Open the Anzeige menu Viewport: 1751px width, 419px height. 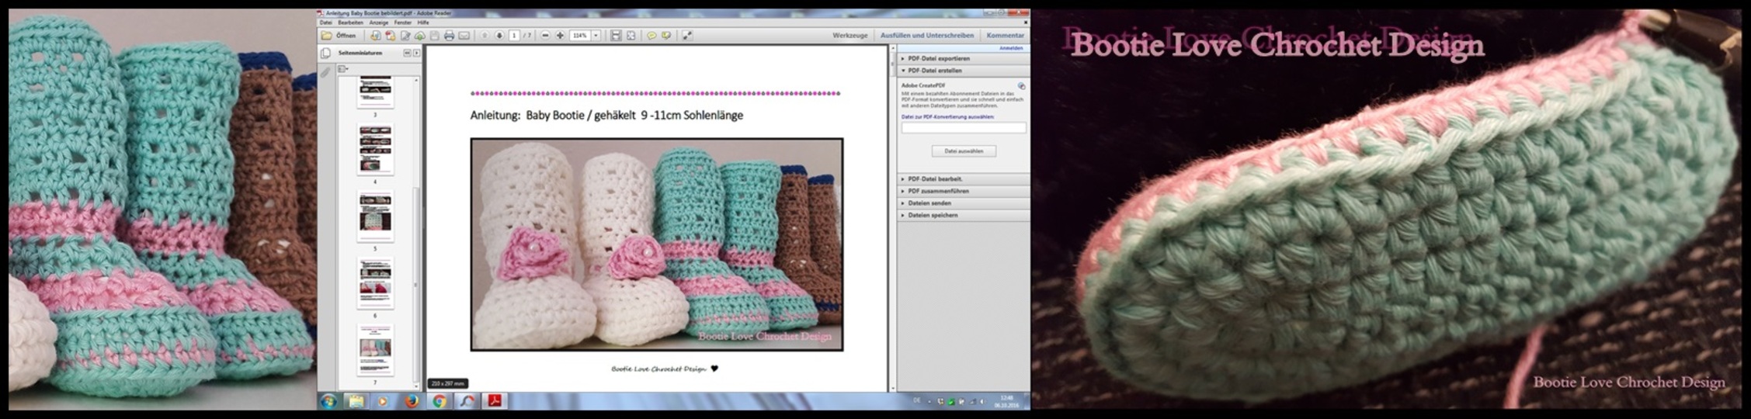(380, 23)
